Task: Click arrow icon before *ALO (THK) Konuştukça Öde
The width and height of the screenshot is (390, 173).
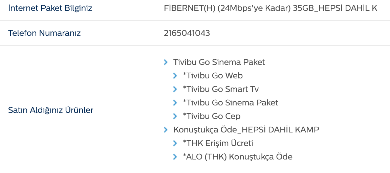Action: point(175,157)
